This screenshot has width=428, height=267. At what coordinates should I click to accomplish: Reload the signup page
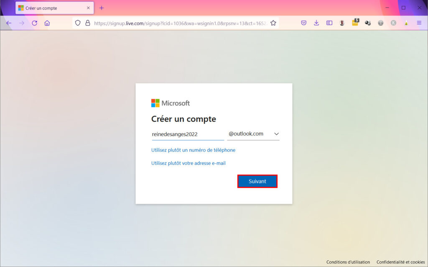[34, 23]
